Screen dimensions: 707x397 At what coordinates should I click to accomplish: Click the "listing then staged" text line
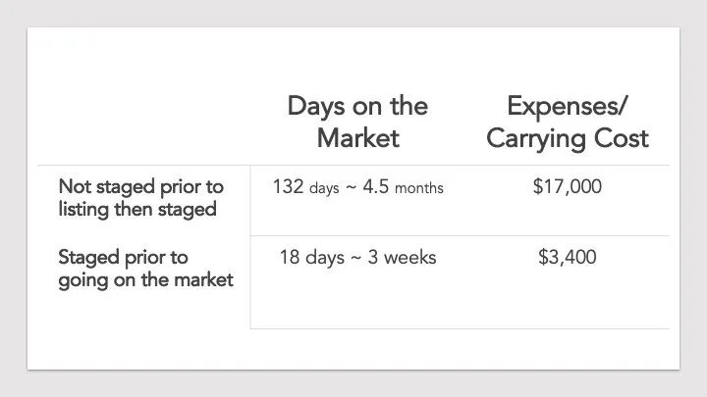(x=137, y=210)
